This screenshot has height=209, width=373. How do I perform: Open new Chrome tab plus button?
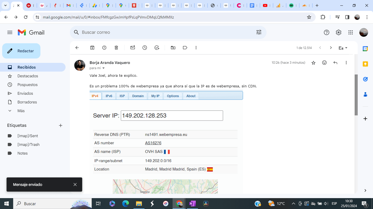(317, 5)
